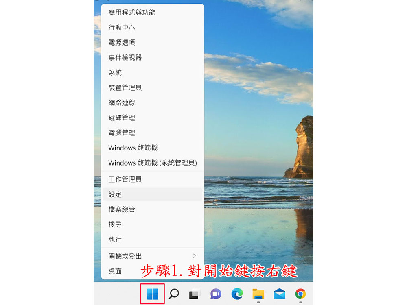Open 網路連線 menu item

tap(122, 102)
